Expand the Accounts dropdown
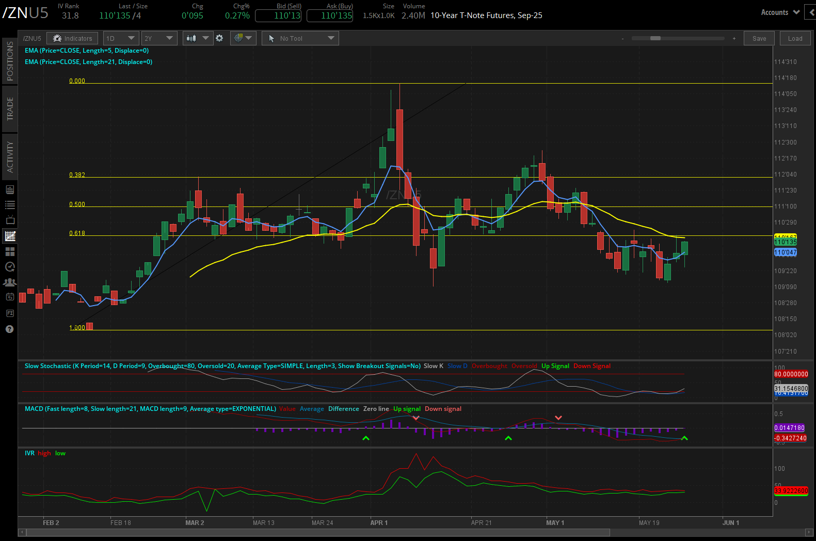This screenshot has width=816, height=541. tap(780, 12)
